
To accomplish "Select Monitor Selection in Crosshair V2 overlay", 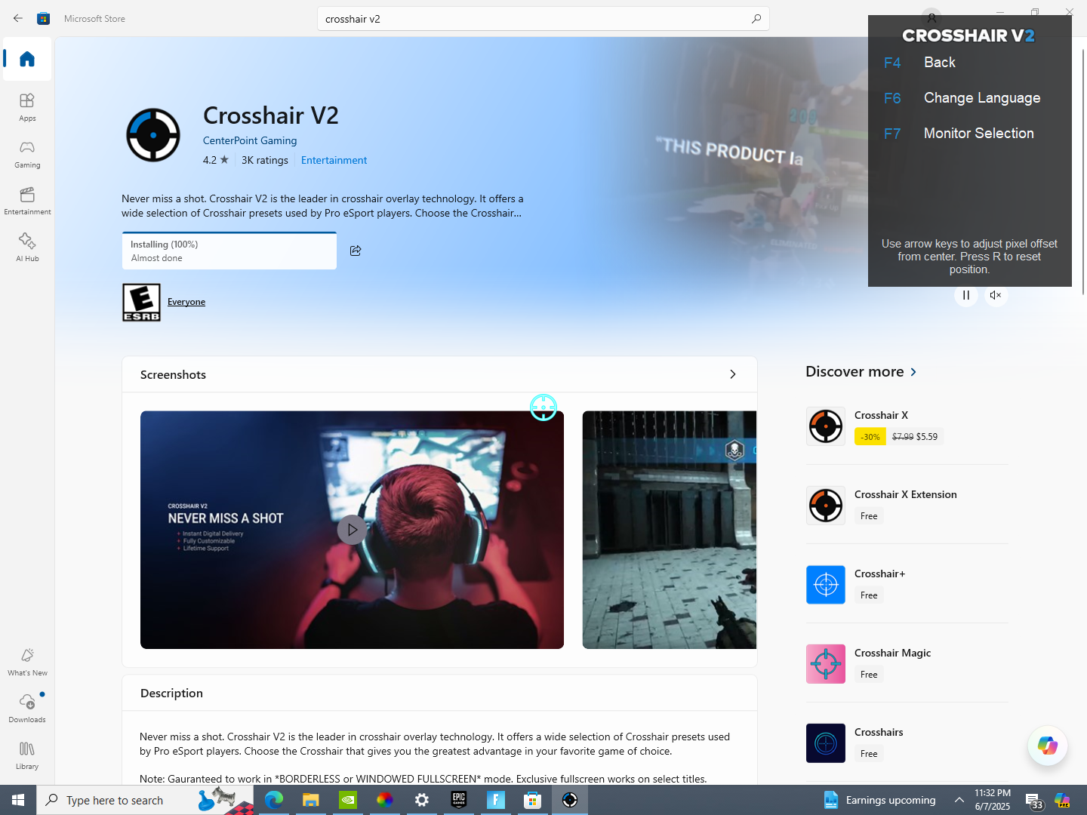I will tap(979, 134).
